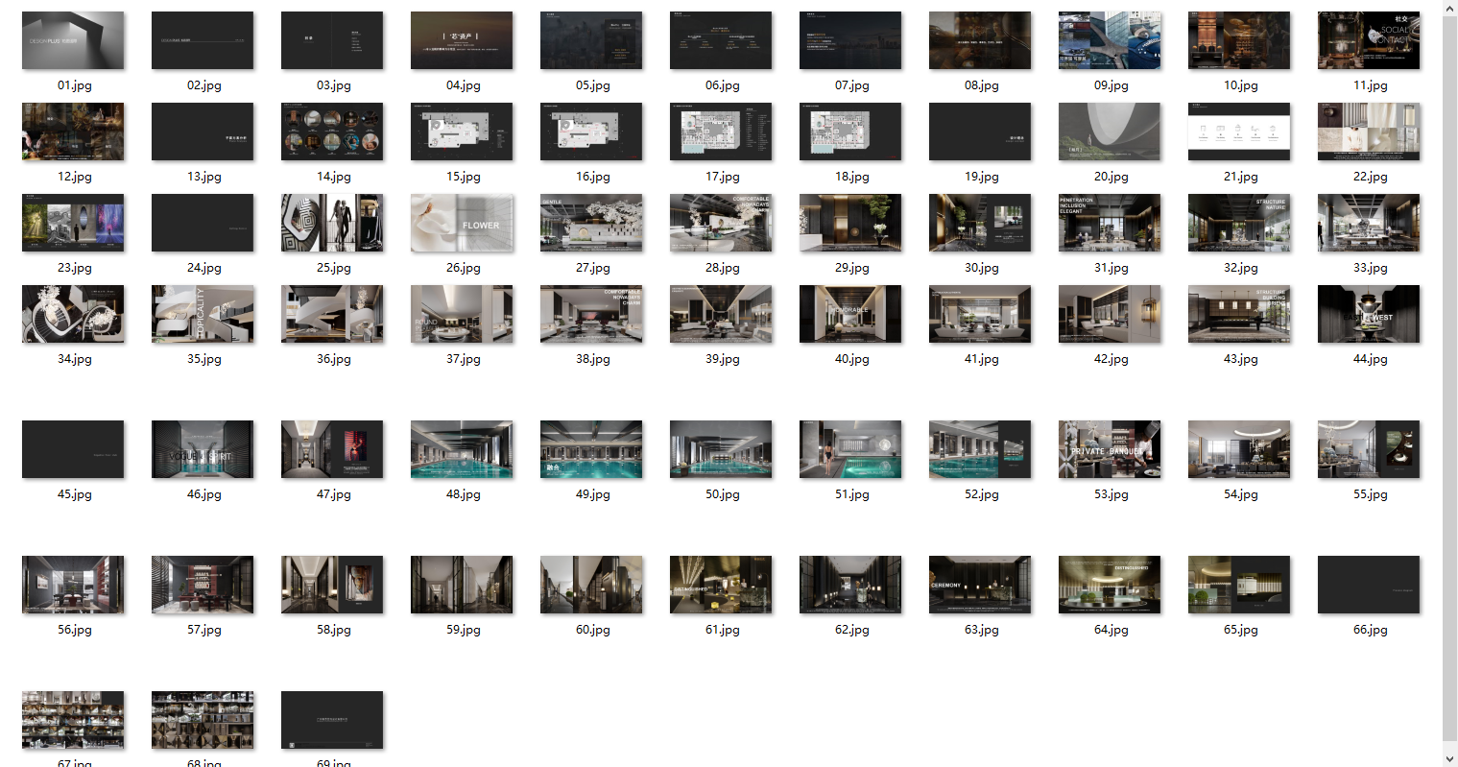
Task: Select the 35.jpg spiral staircase thumbnail
Action: [x=203, y=314]
